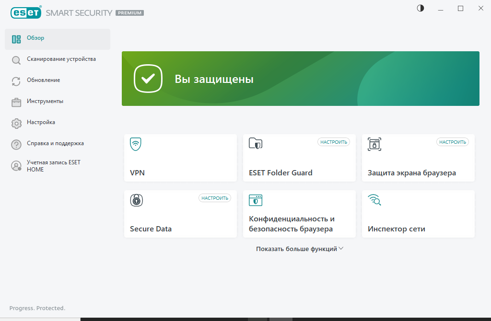Click НАСТРОИТЬ on Secure Data card
The image size is (491, 321).
[x=215, y=198]
